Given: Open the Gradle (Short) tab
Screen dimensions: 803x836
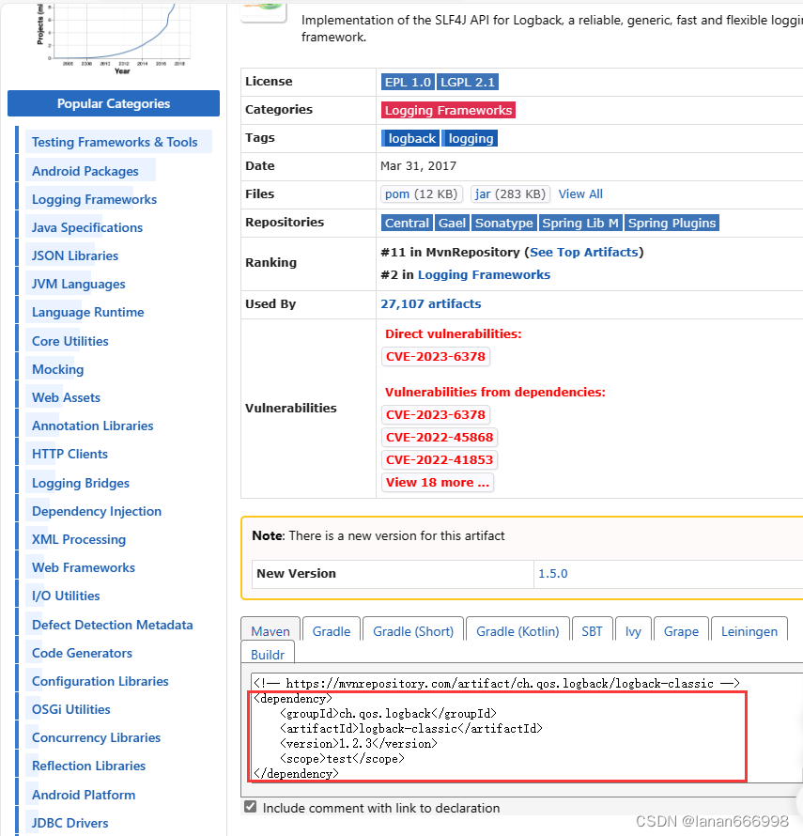Looking at the screenshot, I should point(413,631).
